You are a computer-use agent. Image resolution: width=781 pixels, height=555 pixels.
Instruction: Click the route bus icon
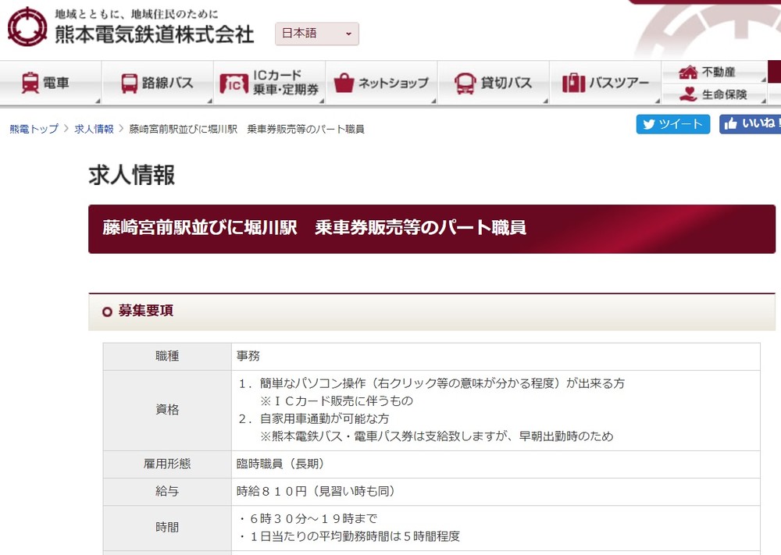[x=130, y=83]
